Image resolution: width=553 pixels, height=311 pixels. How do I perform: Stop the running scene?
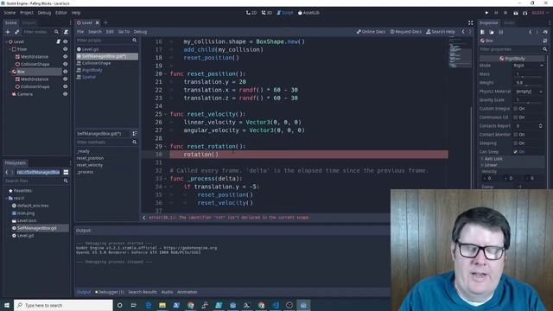tap(505, 13)
